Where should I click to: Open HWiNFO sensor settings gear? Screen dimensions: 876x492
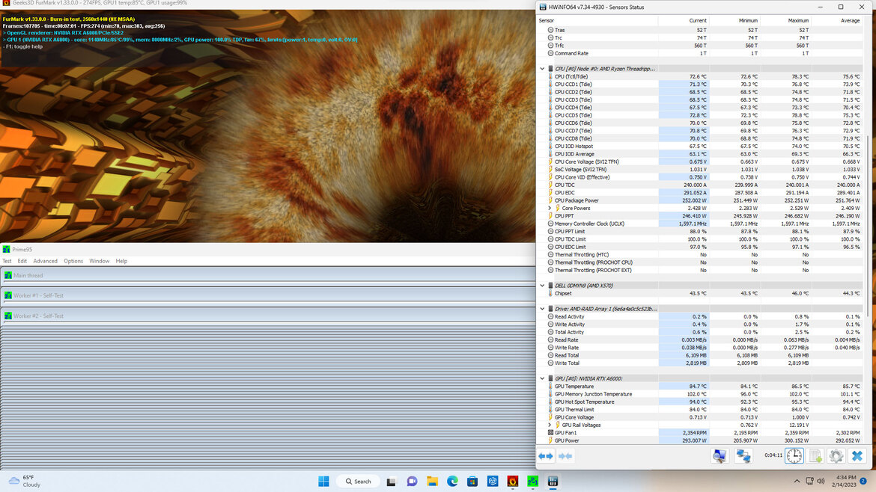point(836,456)
